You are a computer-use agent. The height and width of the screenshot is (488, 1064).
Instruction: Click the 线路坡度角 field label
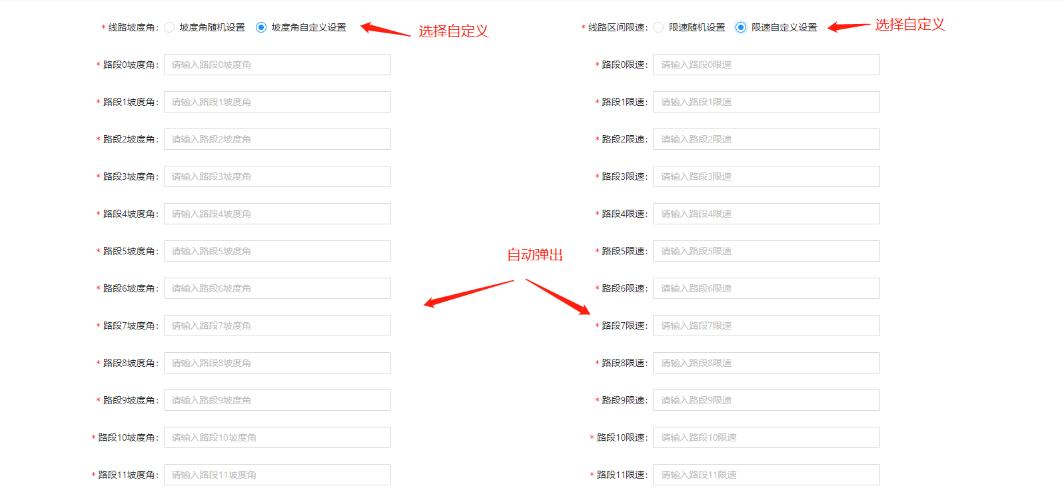(x=132, y=27)
